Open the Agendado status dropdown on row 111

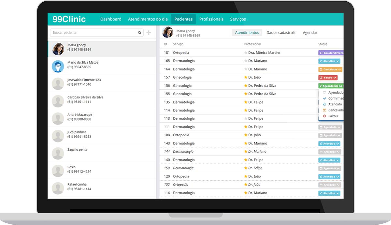click(x=330, y=127)
